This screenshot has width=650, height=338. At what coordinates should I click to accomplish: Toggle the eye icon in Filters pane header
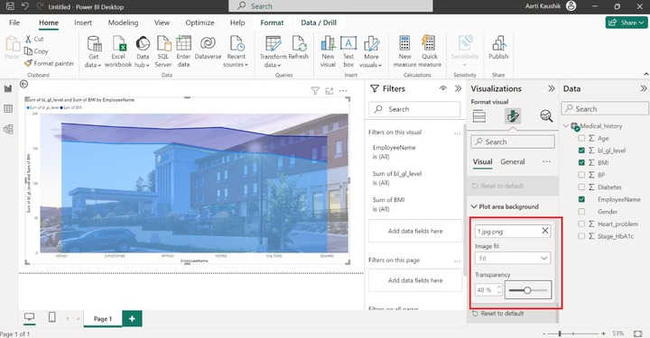tap(442, 88)
